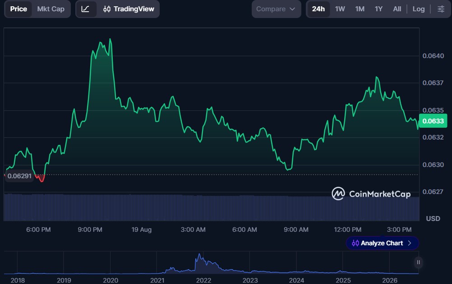Click the 0.0627 axis label
The width and height of the screenshot is (452, 284).
[x=433, y=192]
